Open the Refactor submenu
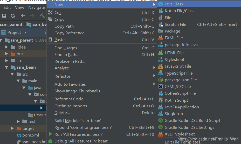This screenshot has height=144, width=241. click(x=101, y=76)
